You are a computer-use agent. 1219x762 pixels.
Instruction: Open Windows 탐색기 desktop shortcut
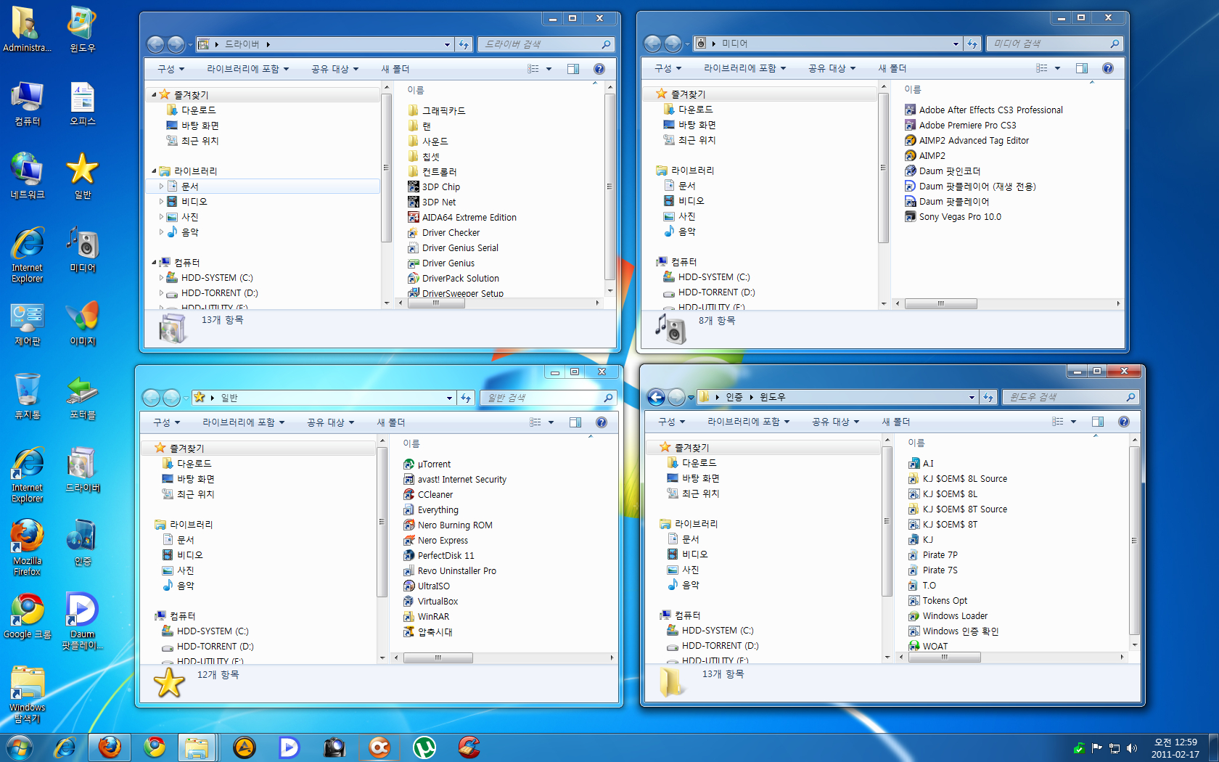point(27,695)
